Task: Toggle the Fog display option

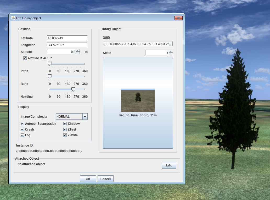Action: coord(22,135)
